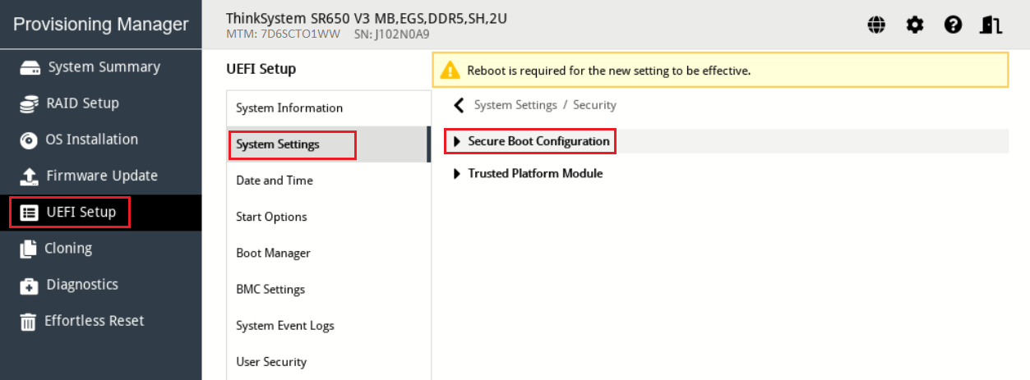
Task: Click the reboot required warning banner
Action: tap(720, 71)
